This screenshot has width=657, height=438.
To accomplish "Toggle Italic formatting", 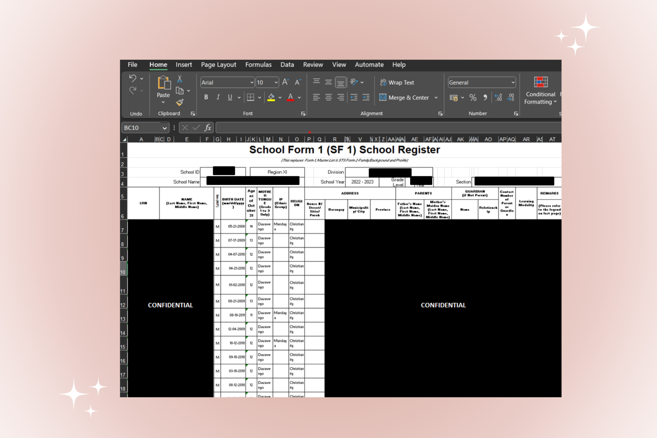I will [x=218, y=97].
